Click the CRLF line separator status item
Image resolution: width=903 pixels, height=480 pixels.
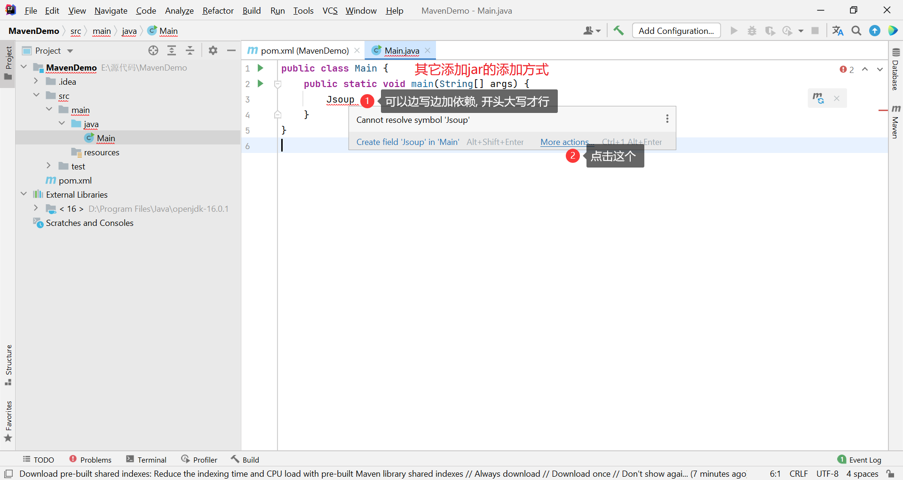coord(799,473)
